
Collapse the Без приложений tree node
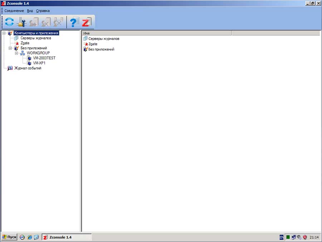[x=10, y=48]
